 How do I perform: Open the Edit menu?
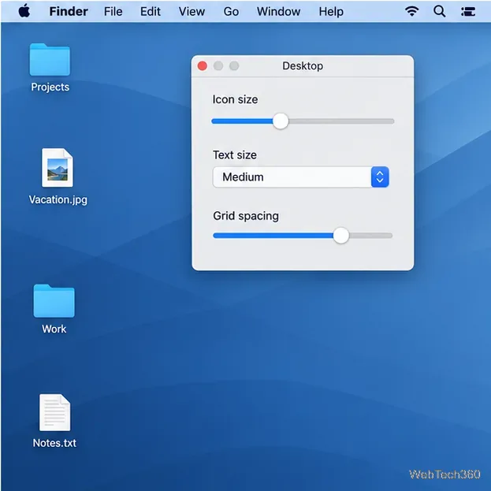click(x=151, y=12)
